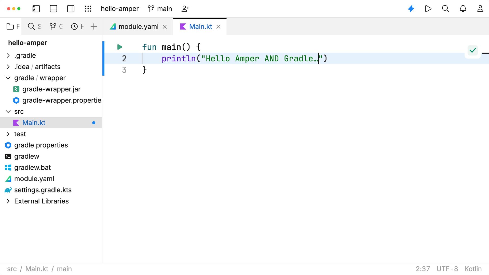Viewport: 489px width, 275px height.
Task: Run the project with play icon
Action: coord(428,9)
